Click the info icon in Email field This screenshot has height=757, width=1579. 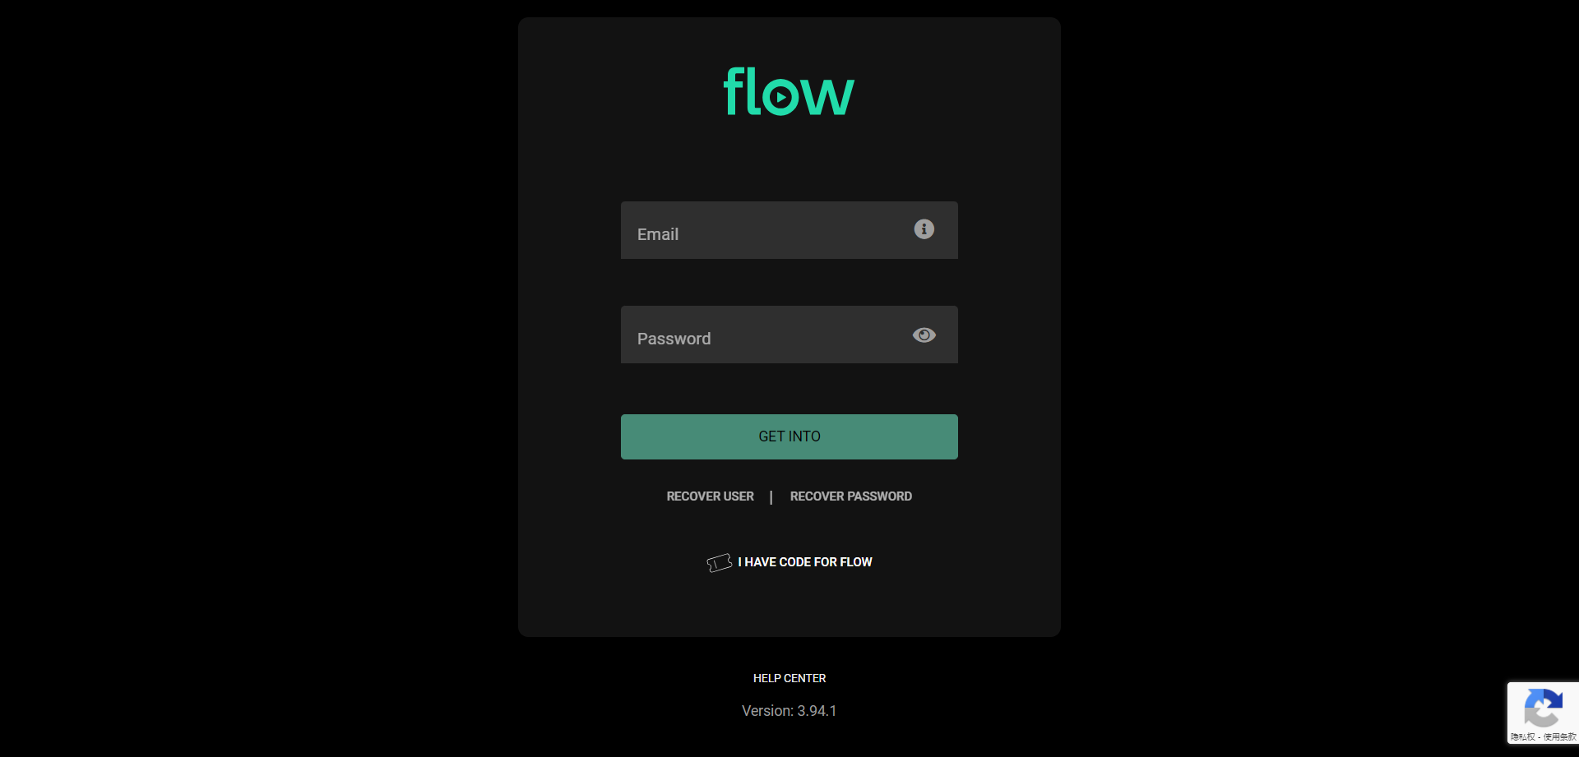click(x=924, y=229)
